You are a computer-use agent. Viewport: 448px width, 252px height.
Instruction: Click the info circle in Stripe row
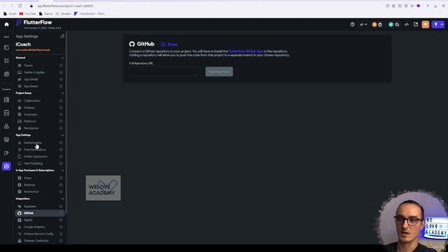61,178
